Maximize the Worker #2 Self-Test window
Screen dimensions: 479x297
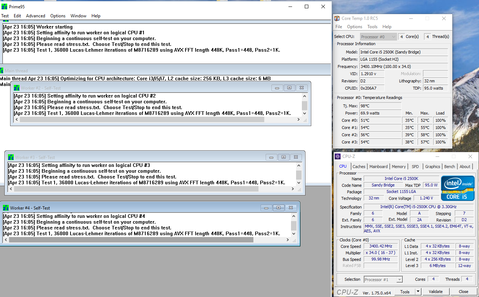click(x=289, y=88)
